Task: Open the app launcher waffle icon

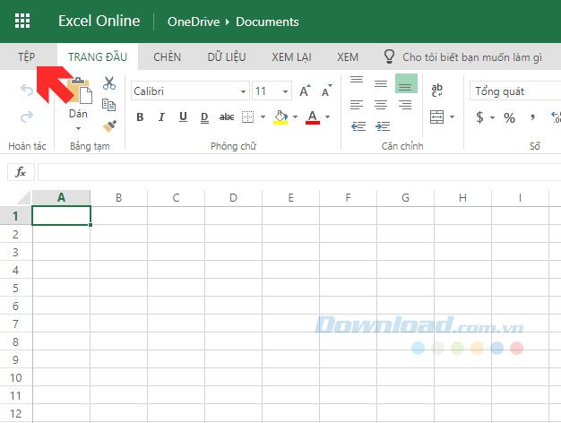Action: (22, 21)
